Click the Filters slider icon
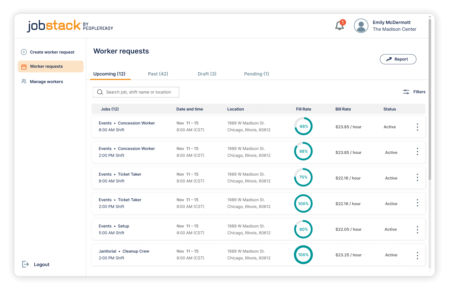The image size is (449, 290). point(406,92)
